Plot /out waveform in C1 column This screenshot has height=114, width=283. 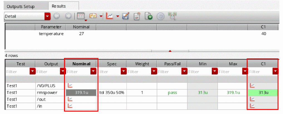click(252, 99)
